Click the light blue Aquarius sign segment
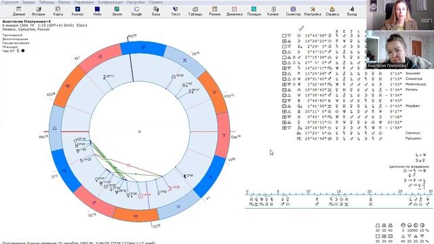Image resolution: width=434 pixels, height=244 pixels. pos(179,206)
